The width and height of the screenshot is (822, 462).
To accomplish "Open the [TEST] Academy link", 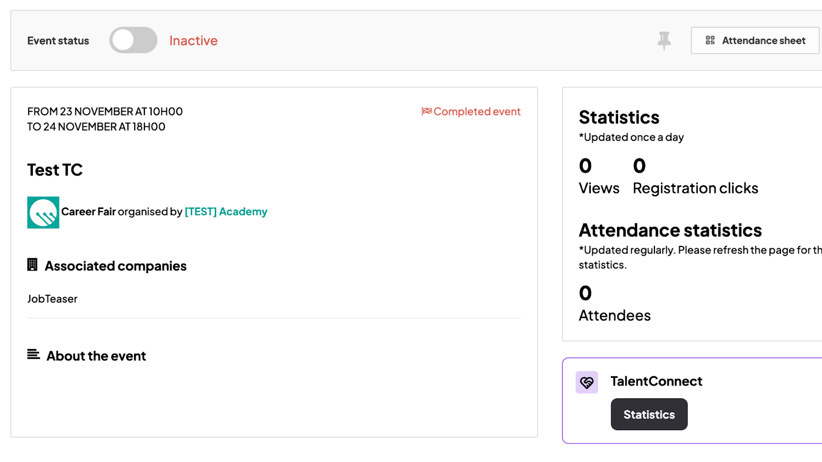I will click(226, 211).
